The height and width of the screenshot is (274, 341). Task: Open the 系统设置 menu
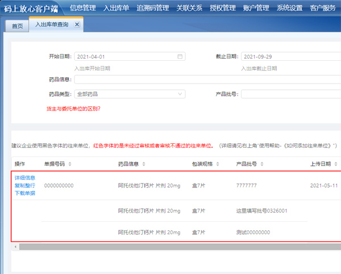tap(290, 8)
